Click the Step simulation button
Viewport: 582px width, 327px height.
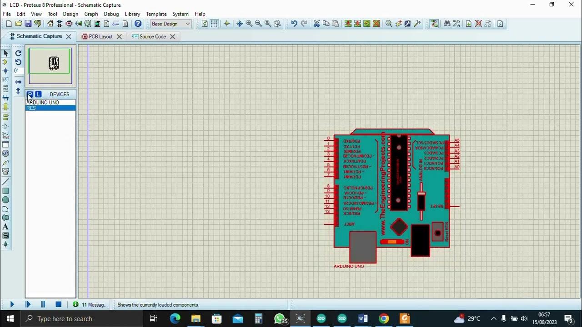tap(28, 305)
